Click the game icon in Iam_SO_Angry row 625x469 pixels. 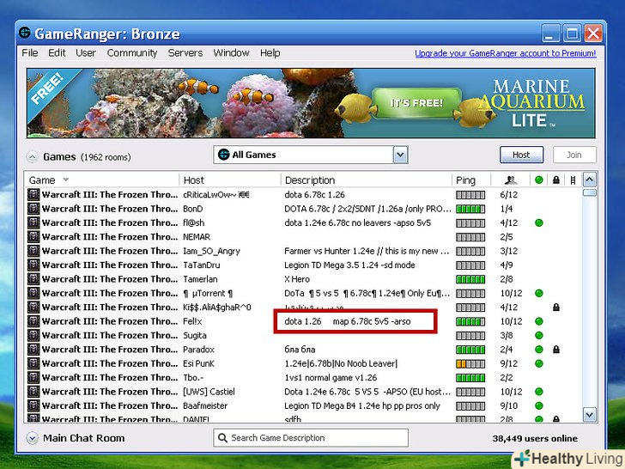tap(33, 251)
